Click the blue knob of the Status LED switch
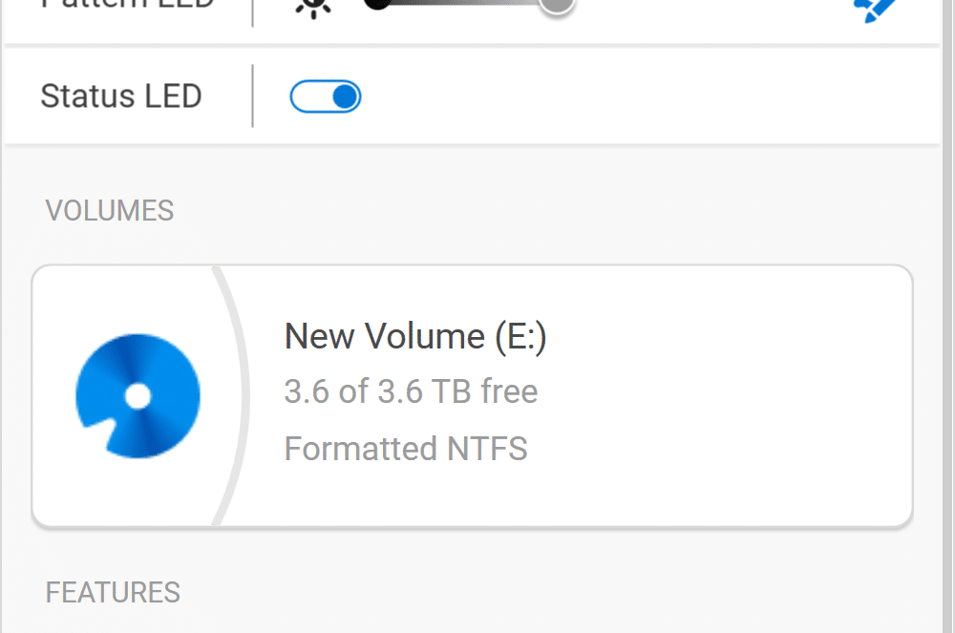Image resolution: width=955 pixels, height=633 pixels. tap(346, 96)
